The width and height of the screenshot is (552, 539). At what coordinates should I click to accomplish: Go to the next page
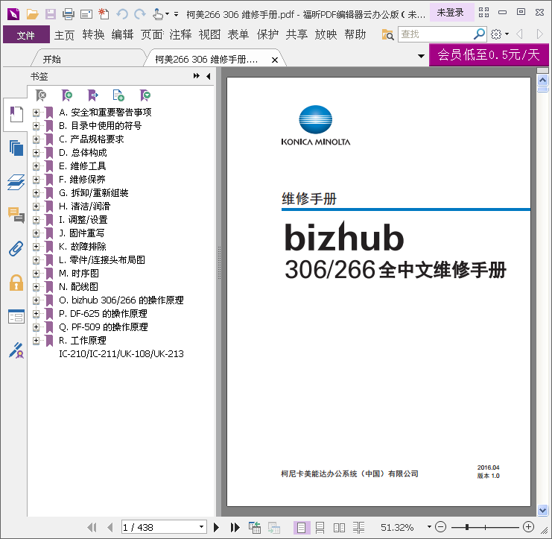[216, 527]
